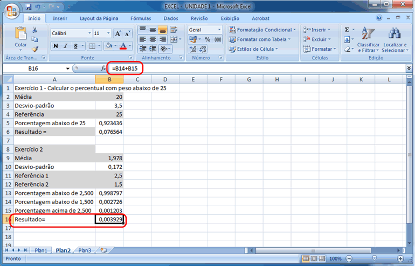The image size is (415, 266).
Task: Click the format painter brush icon
Action: click(35, 49)
